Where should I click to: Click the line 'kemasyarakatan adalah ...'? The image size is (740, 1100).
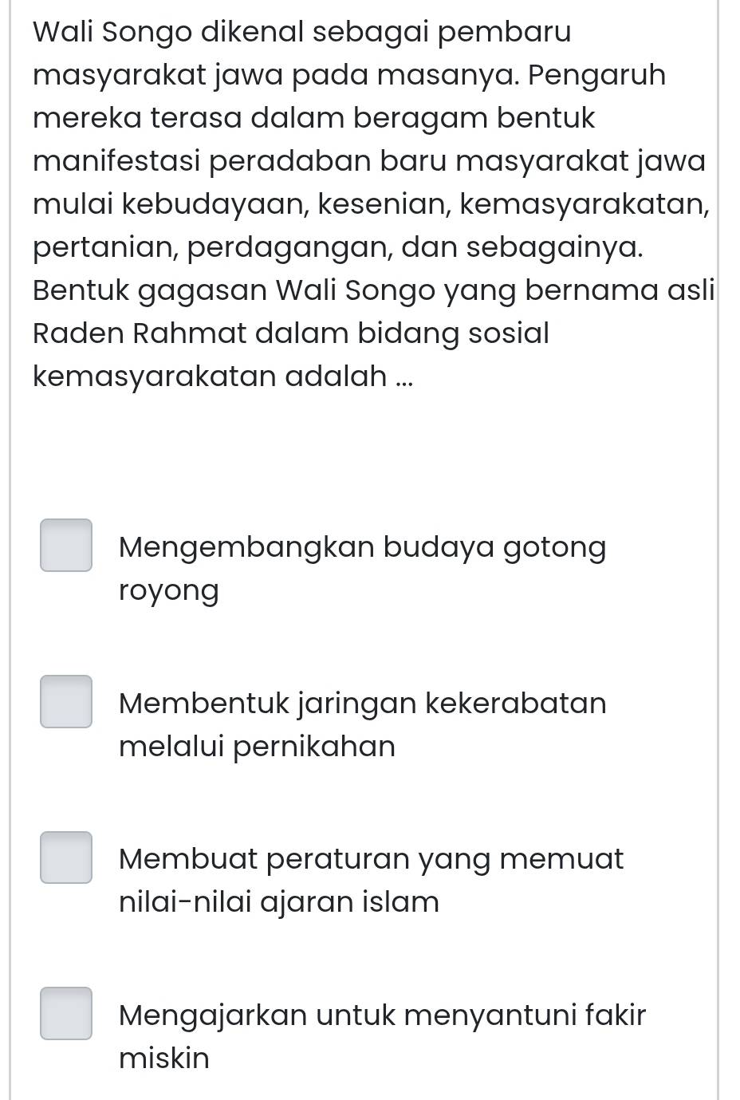223,376
